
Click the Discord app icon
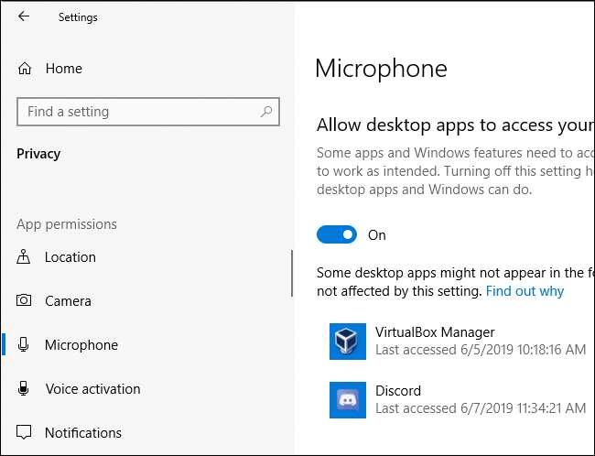[x=348, y=400]
